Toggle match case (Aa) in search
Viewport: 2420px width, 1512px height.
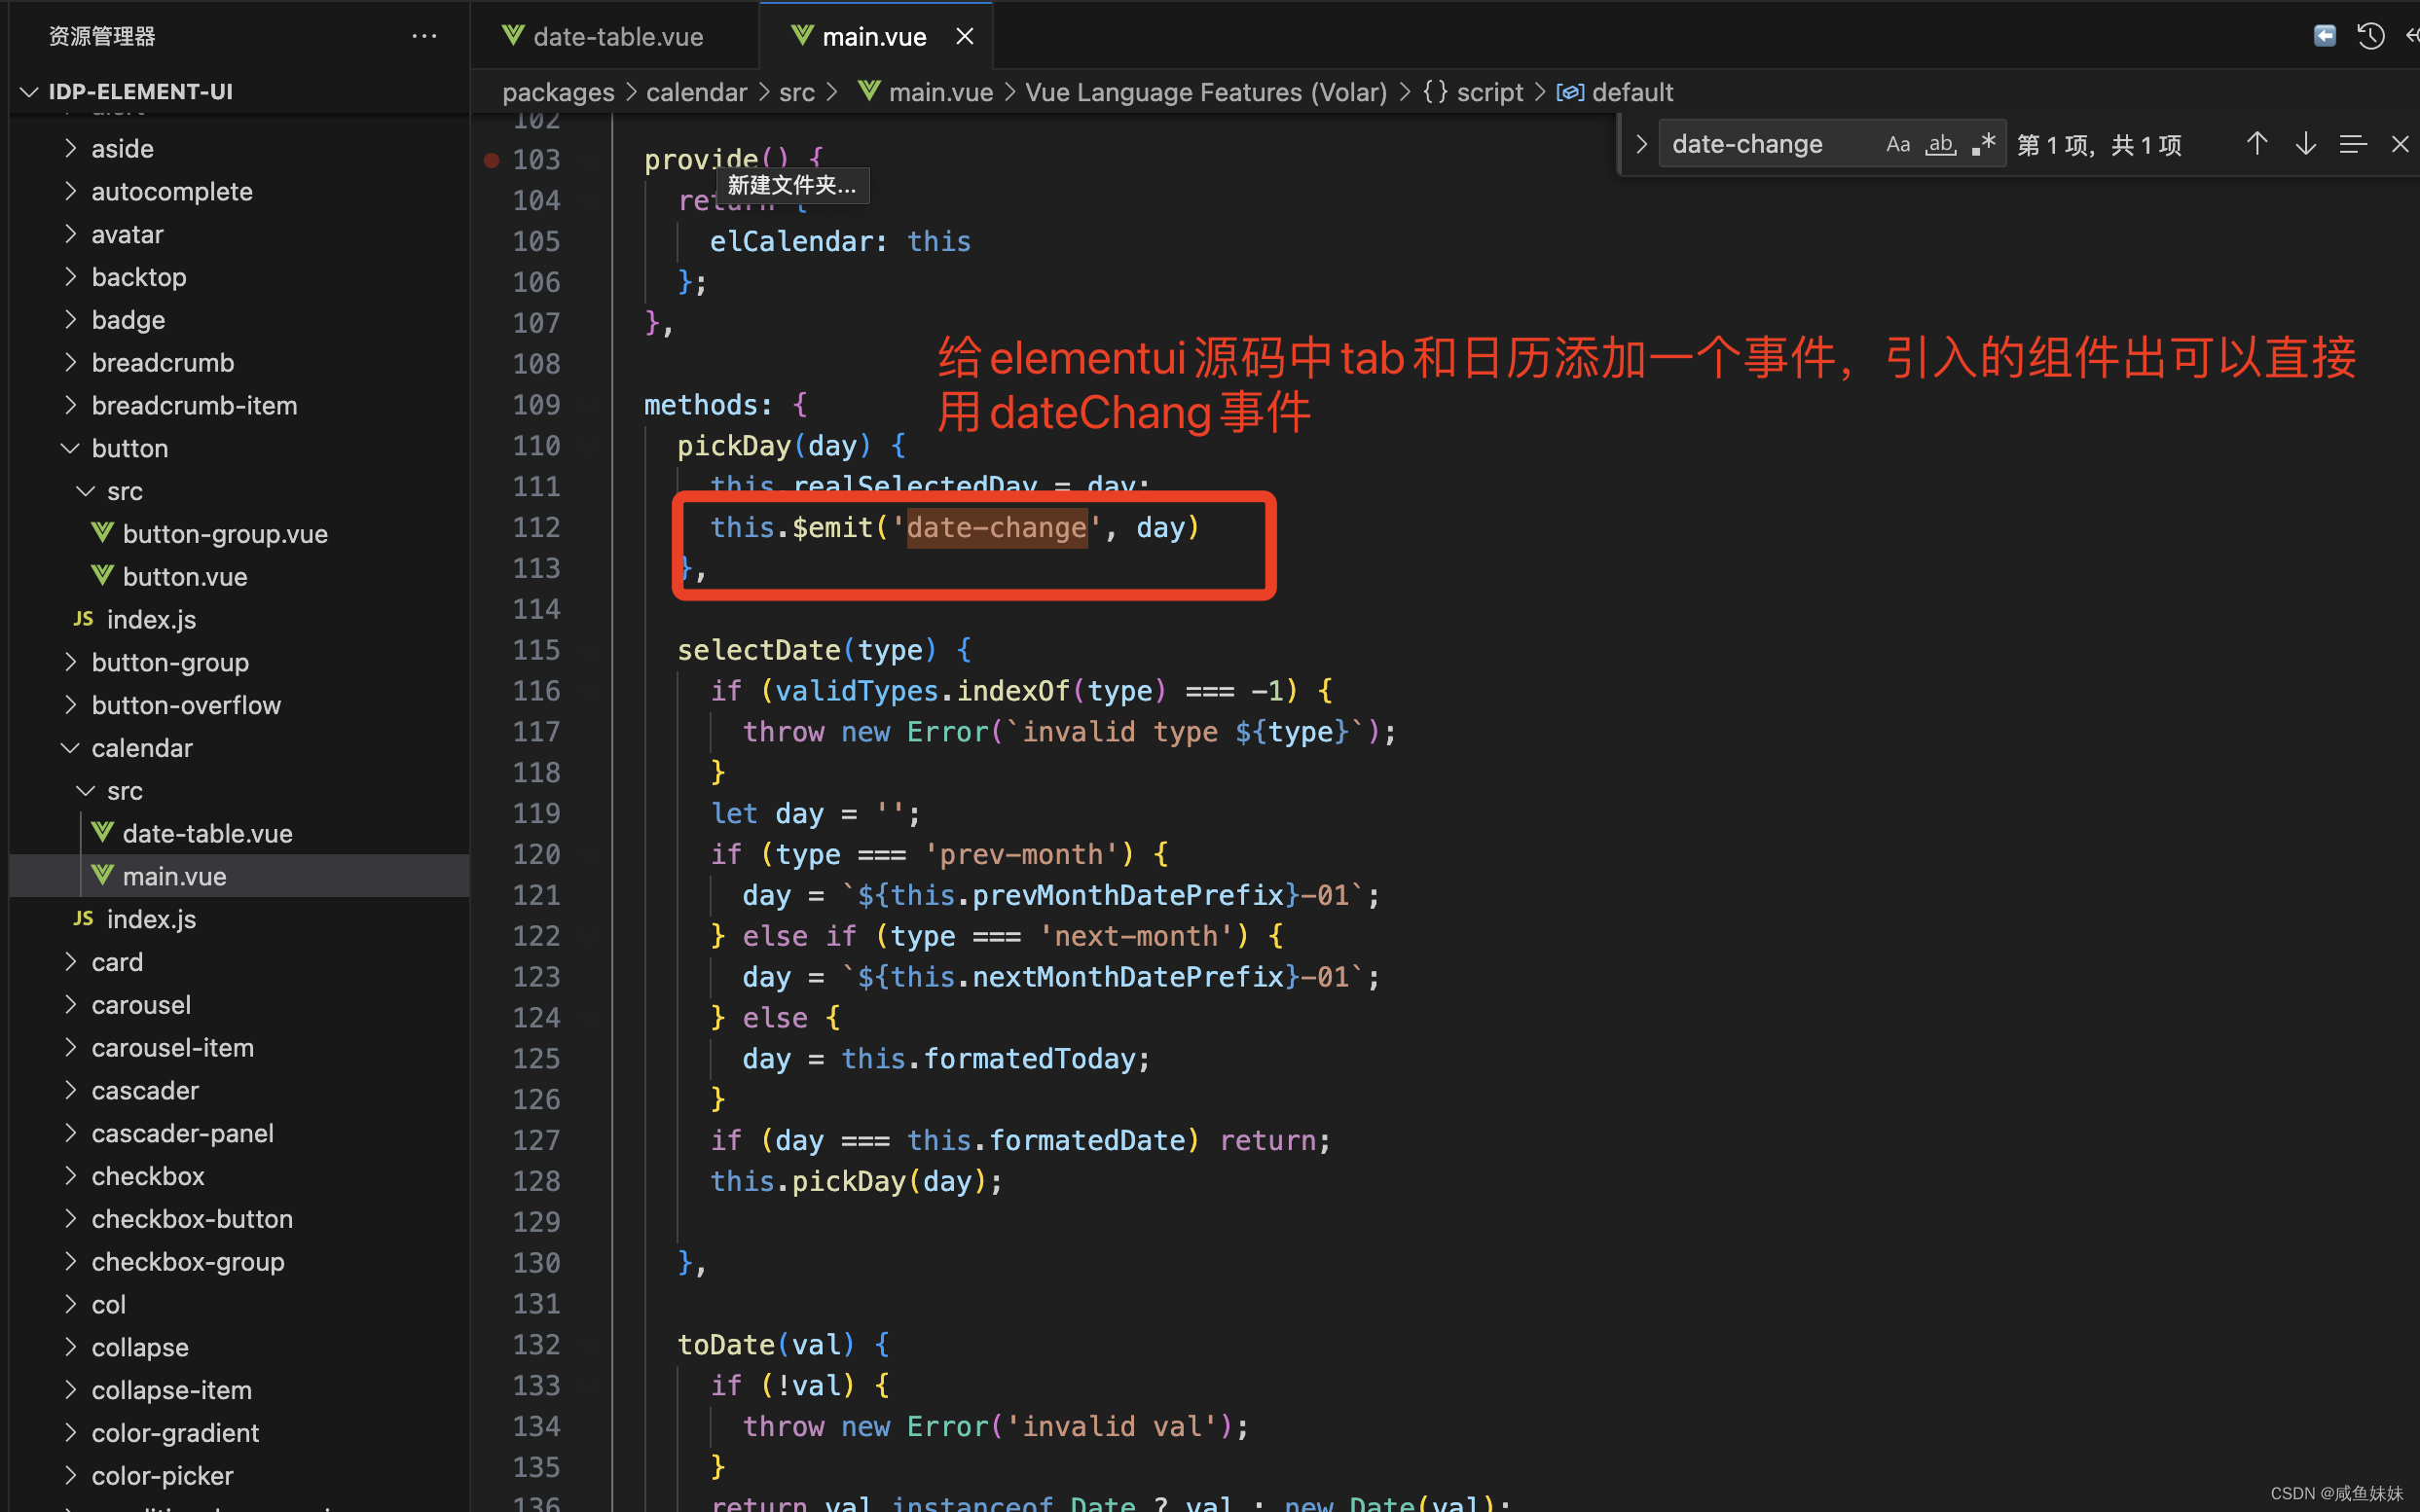pos(1898,143)
